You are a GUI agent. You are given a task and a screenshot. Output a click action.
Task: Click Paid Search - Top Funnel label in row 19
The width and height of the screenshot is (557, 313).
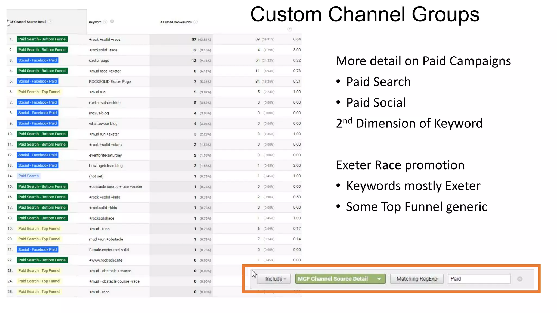39,229
